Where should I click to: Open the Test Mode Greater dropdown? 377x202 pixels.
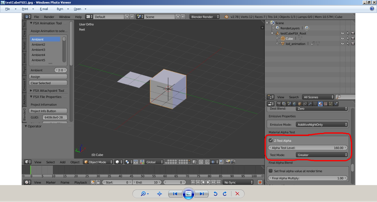pyautogui.click(x=322, y=155)
